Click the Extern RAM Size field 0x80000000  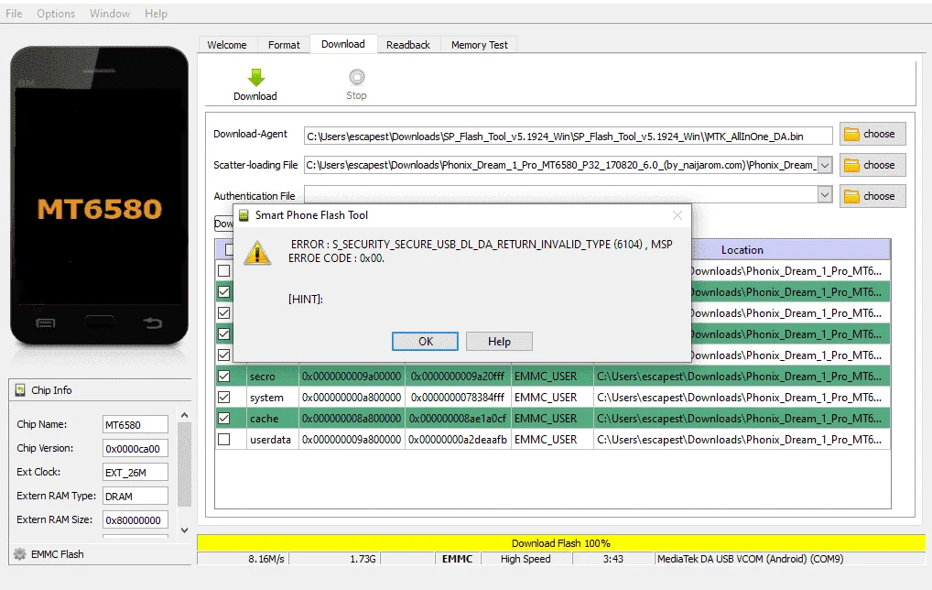(x=135, y=519)
